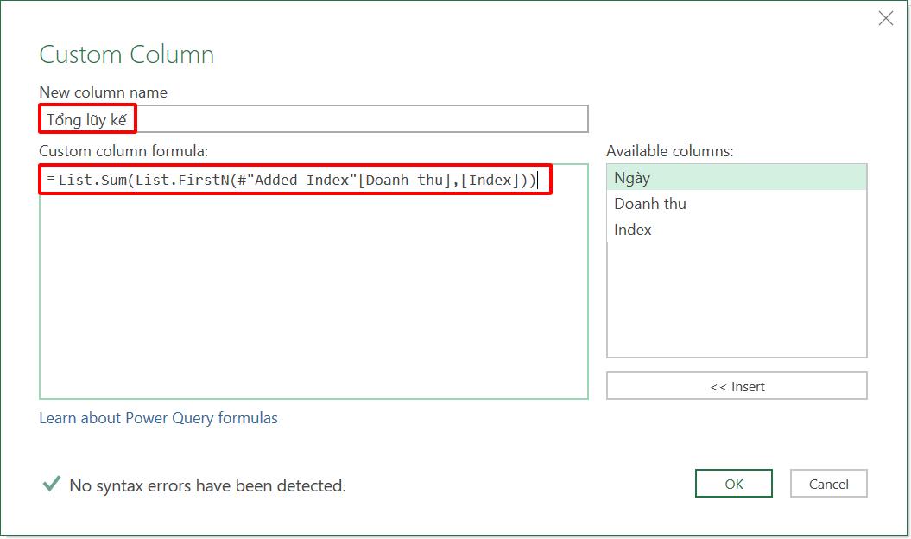This screenshot has width=911, height=539.
Task: Click the New column name label
Action: point(103,92)
